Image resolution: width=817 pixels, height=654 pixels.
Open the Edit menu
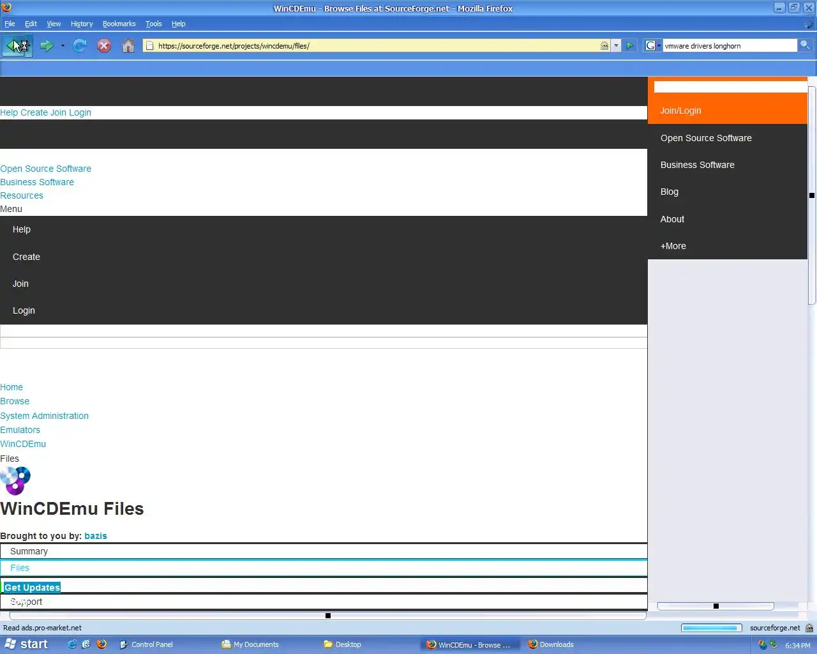(31, 24)
